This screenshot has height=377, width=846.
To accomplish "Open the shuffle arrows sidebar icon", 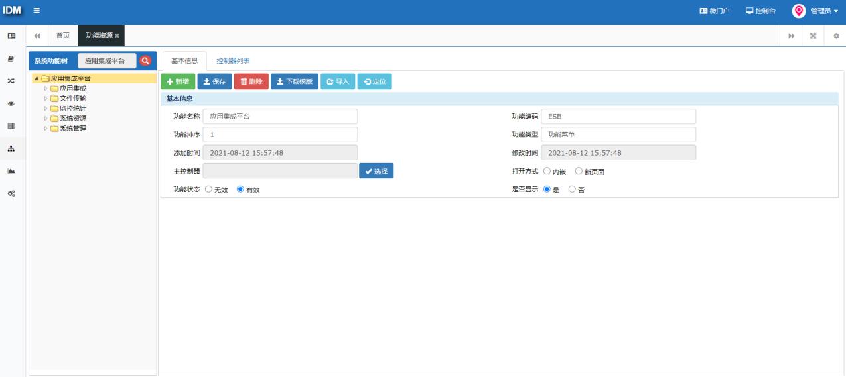I will point(11,81).
